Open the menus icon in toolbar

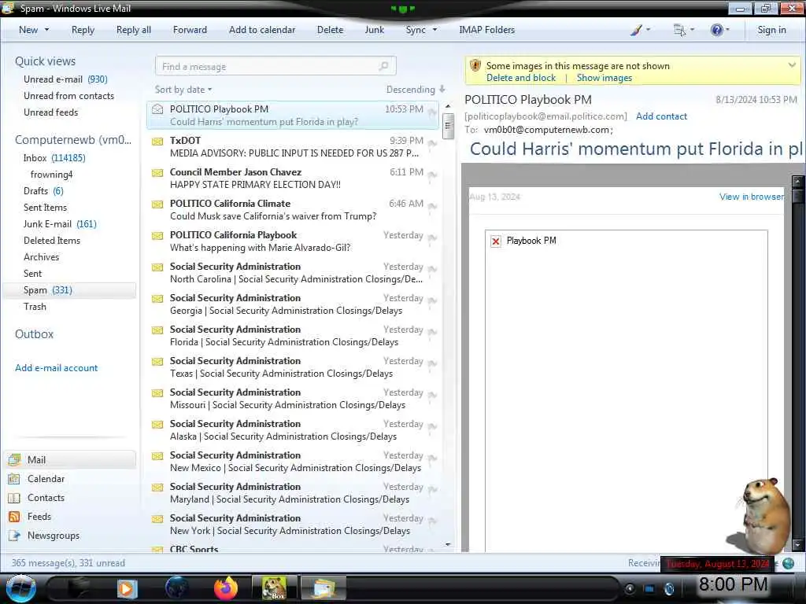(679, 30)
